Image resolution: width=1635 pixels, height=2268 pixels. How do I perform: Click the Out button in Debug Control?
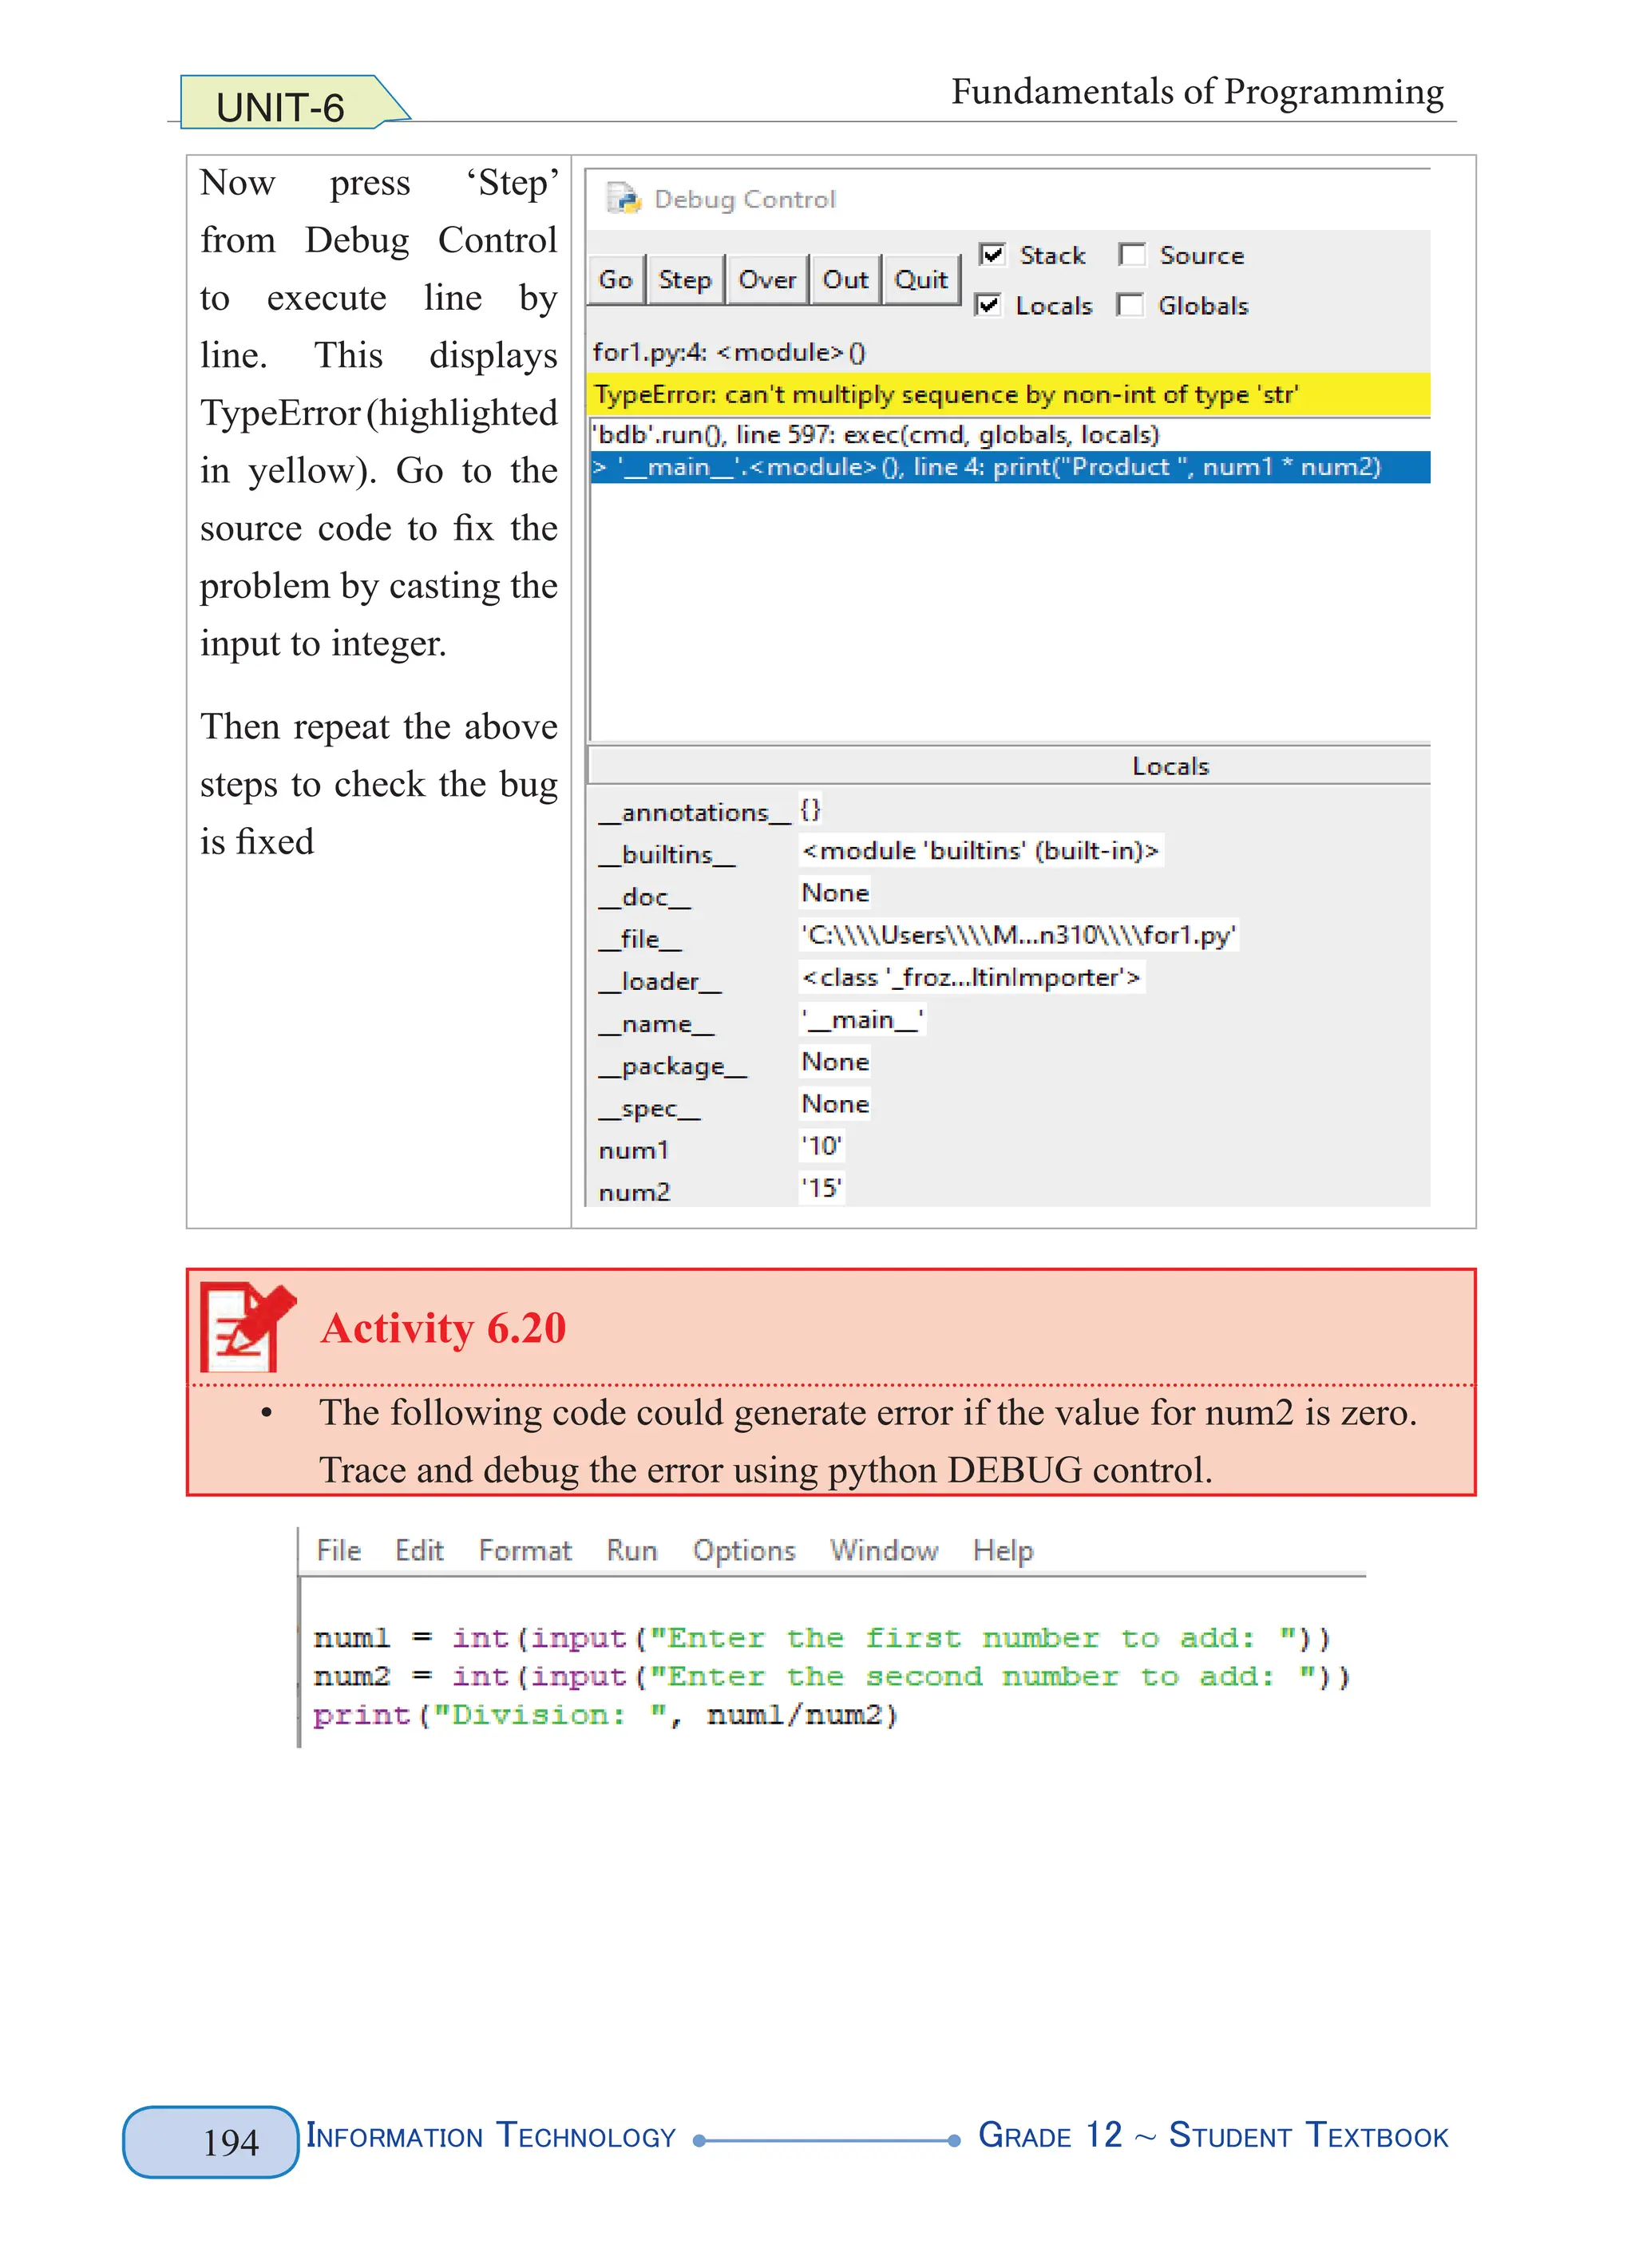click(x=845, y=280)
